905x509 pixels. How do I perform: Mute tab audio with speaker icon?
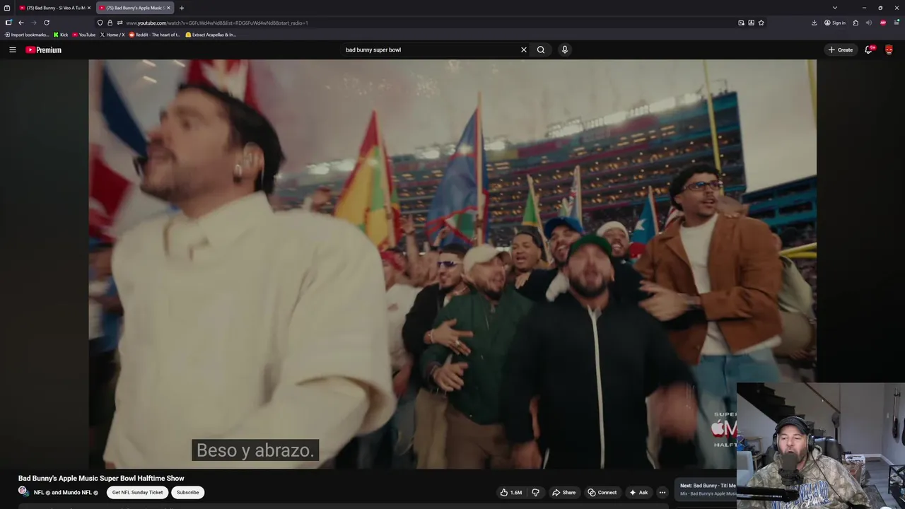(869, 23)
